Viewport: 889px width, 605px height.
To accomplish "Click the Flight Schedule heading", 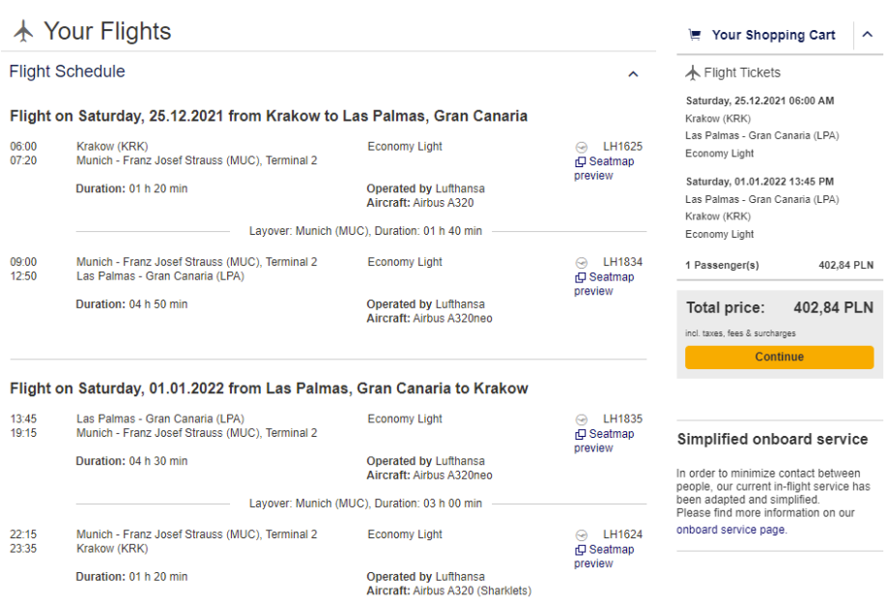I will (68, 72).
